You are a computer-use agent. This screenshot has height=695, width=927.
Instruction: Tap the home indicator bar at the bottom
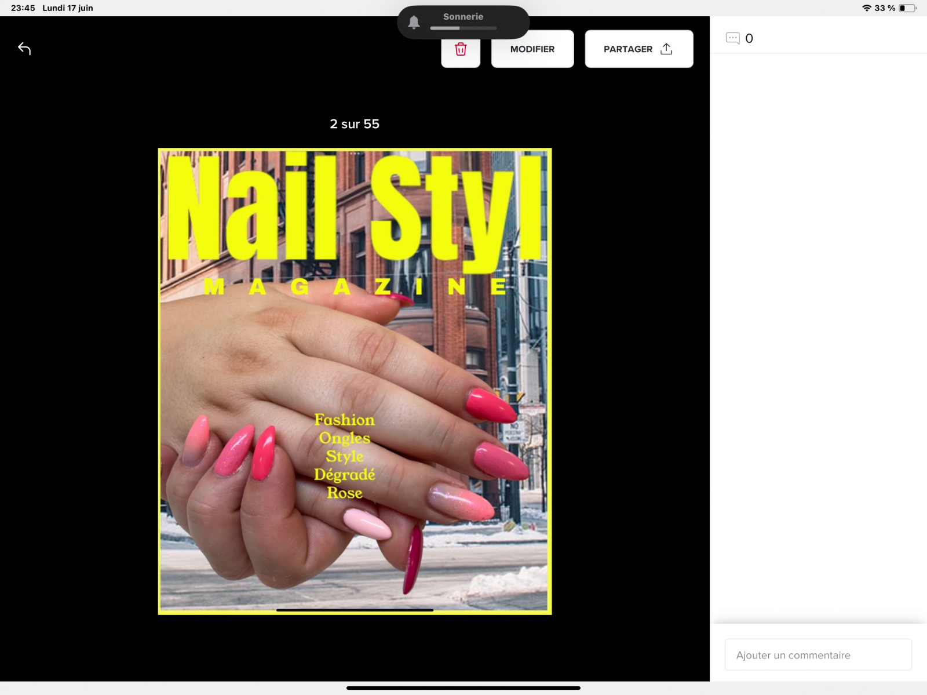click(x=463, y=688)
